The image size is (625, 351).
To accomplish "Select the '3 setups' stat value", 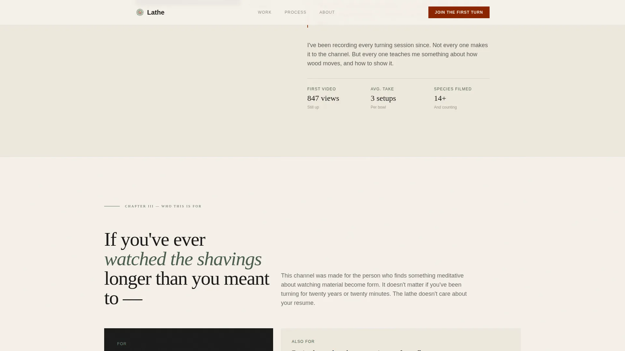I will tap(383, 98).
